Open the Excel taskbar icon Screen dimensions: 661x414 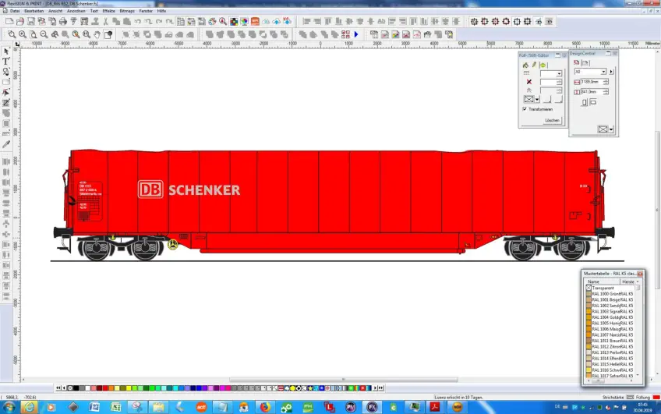pyautogui.click(x=115, y=407)
